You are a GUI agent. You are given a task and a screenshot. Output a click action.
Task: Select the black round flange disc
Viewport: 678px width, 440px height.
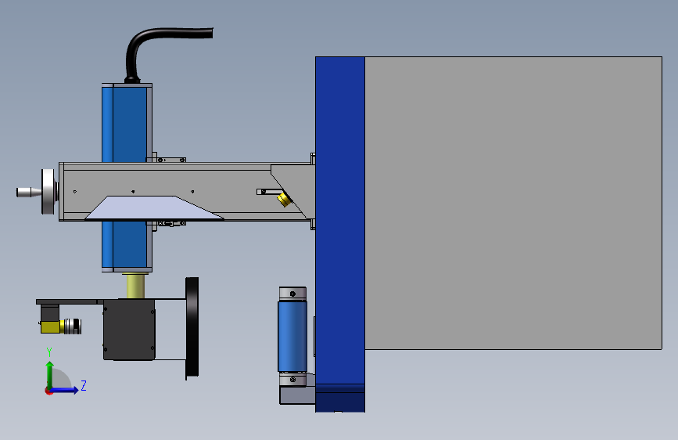coord(192,327)
